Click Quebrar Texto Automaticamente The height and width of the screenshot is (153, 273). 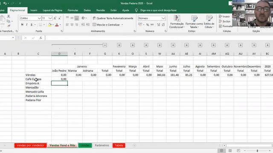[x=113, y=18]
